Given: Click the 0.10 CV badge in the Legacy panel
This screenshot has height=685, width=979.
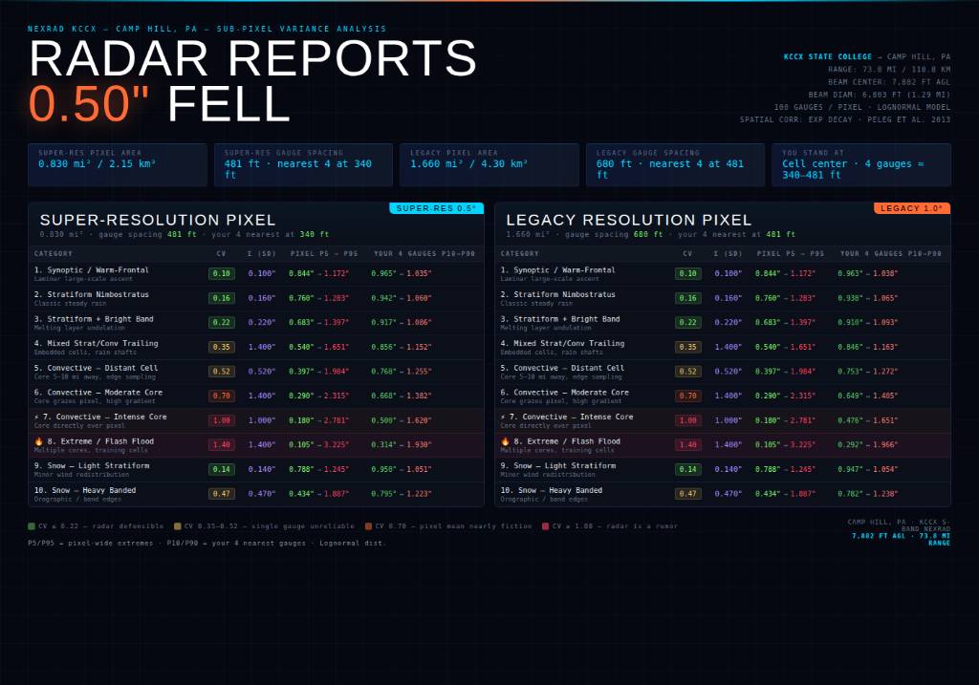Looking at the screenshot, I should coord(688,274).
